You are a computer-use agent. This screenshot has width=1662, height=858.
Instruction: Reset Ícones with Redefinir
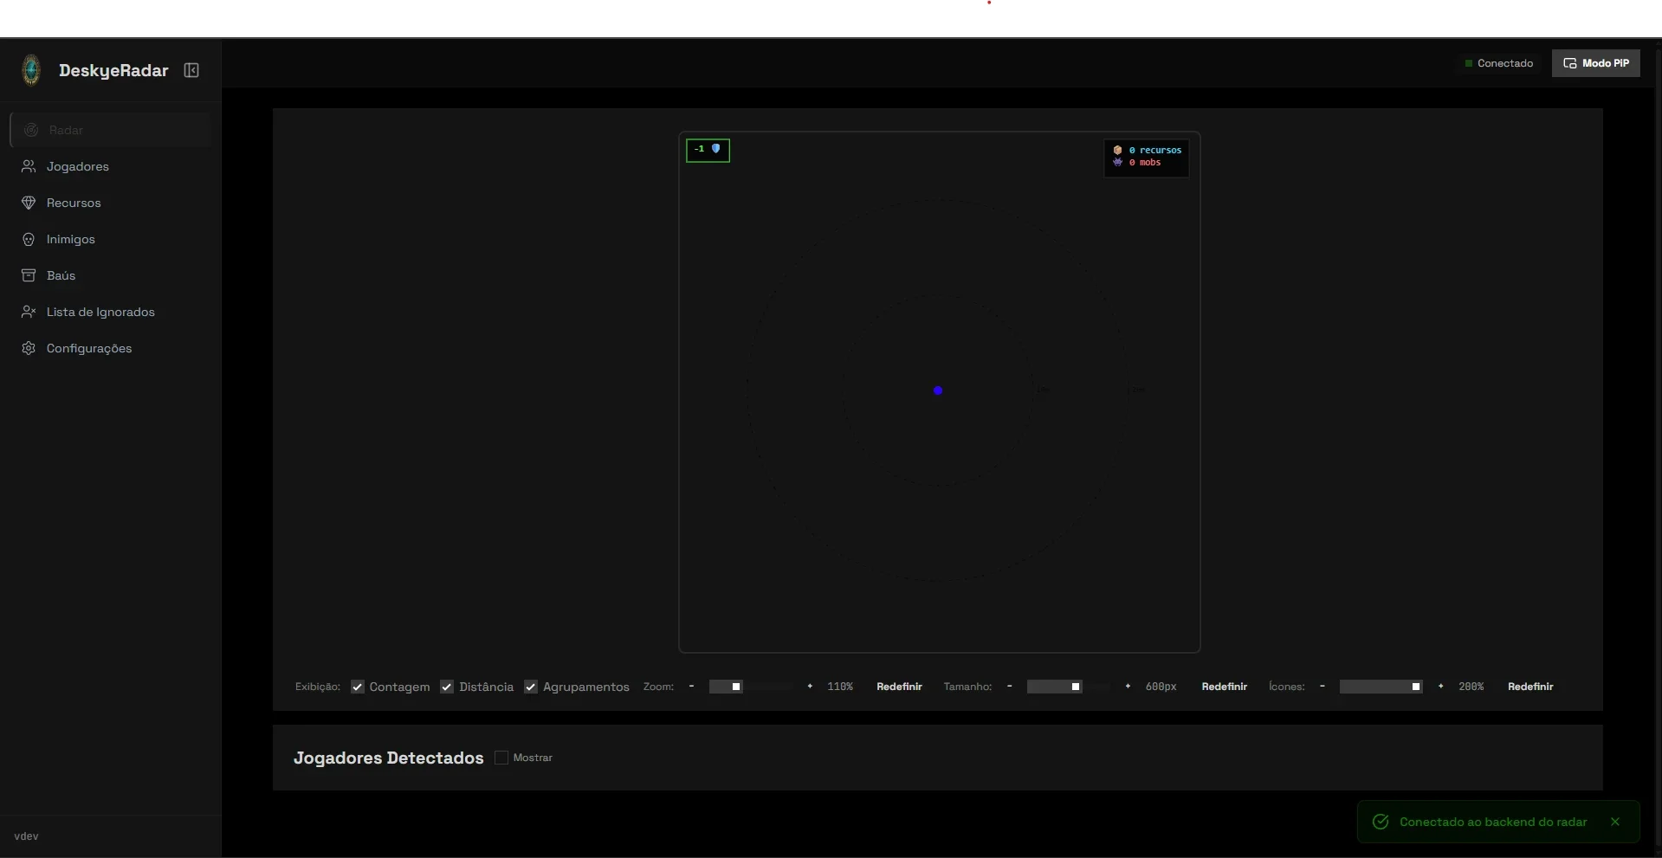coord(1530,687)
